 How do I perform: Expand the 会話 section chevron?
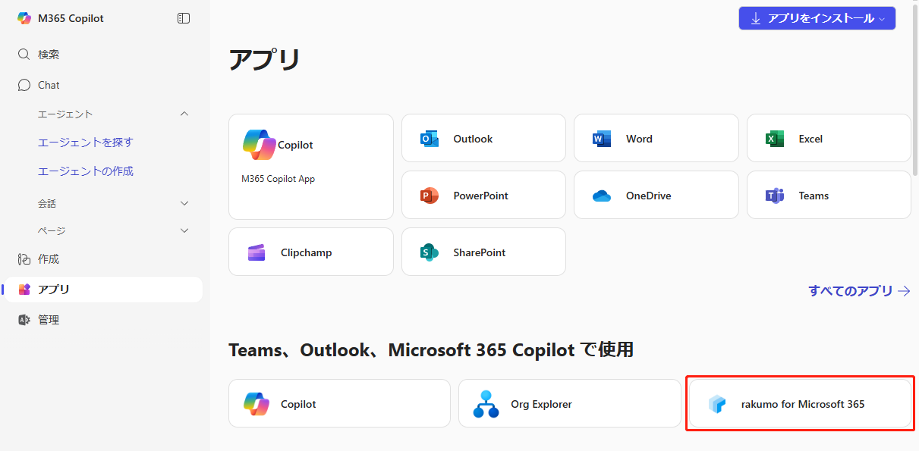point(184,203)
